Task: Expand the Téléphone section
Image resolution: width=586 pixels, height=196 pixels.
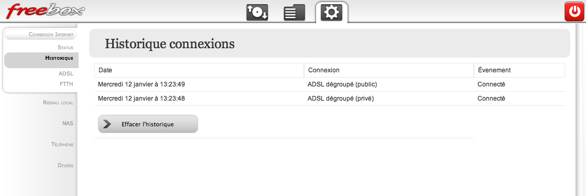Action: click(x=62, y=144)
